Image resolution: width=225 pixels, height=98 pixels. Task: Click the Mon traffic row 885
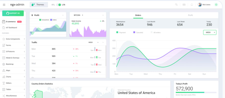tap(67, 49)
